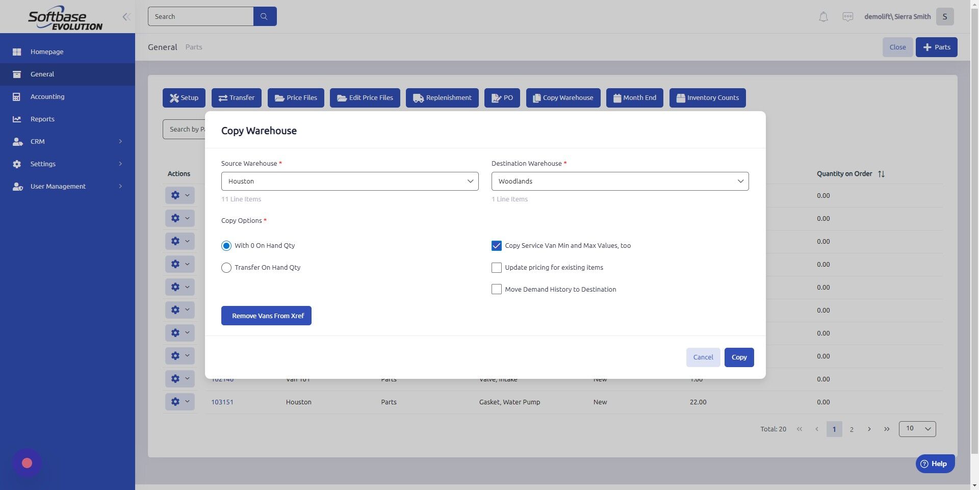The image size is (979, 490).
Task: Go to last page double-arrow
Action: 887,429
